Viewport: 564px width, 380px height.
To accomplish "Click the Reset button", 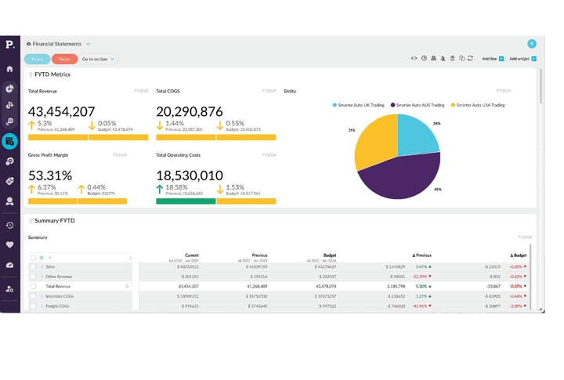I will [x=64, y=59].
